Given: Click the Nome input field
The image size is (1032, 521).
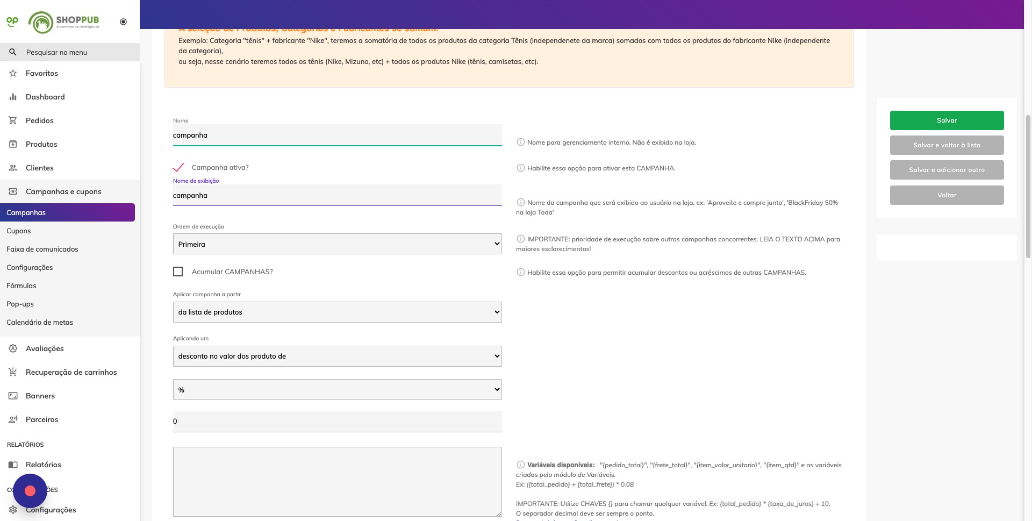Looking at the screenshot, I should pos(337,135).
